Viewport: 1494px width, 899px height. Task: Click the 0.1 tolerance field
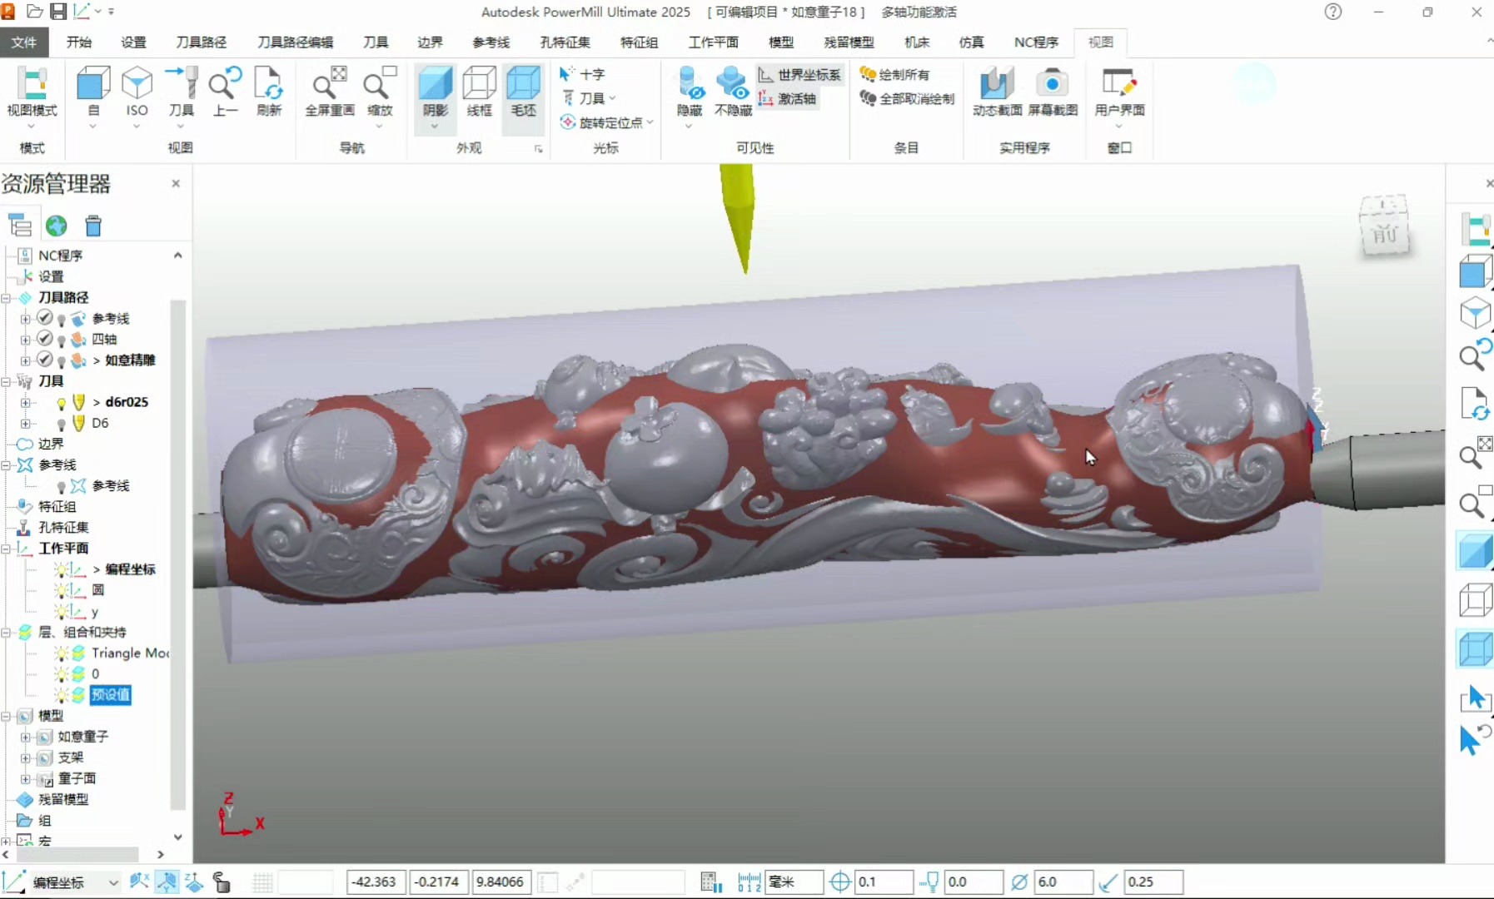[x=884, y=882]
